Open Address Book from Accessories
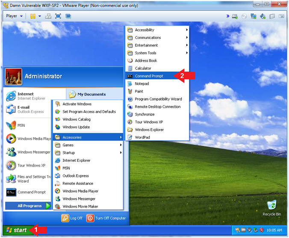289x238 pixels. [x=157, y=61]
